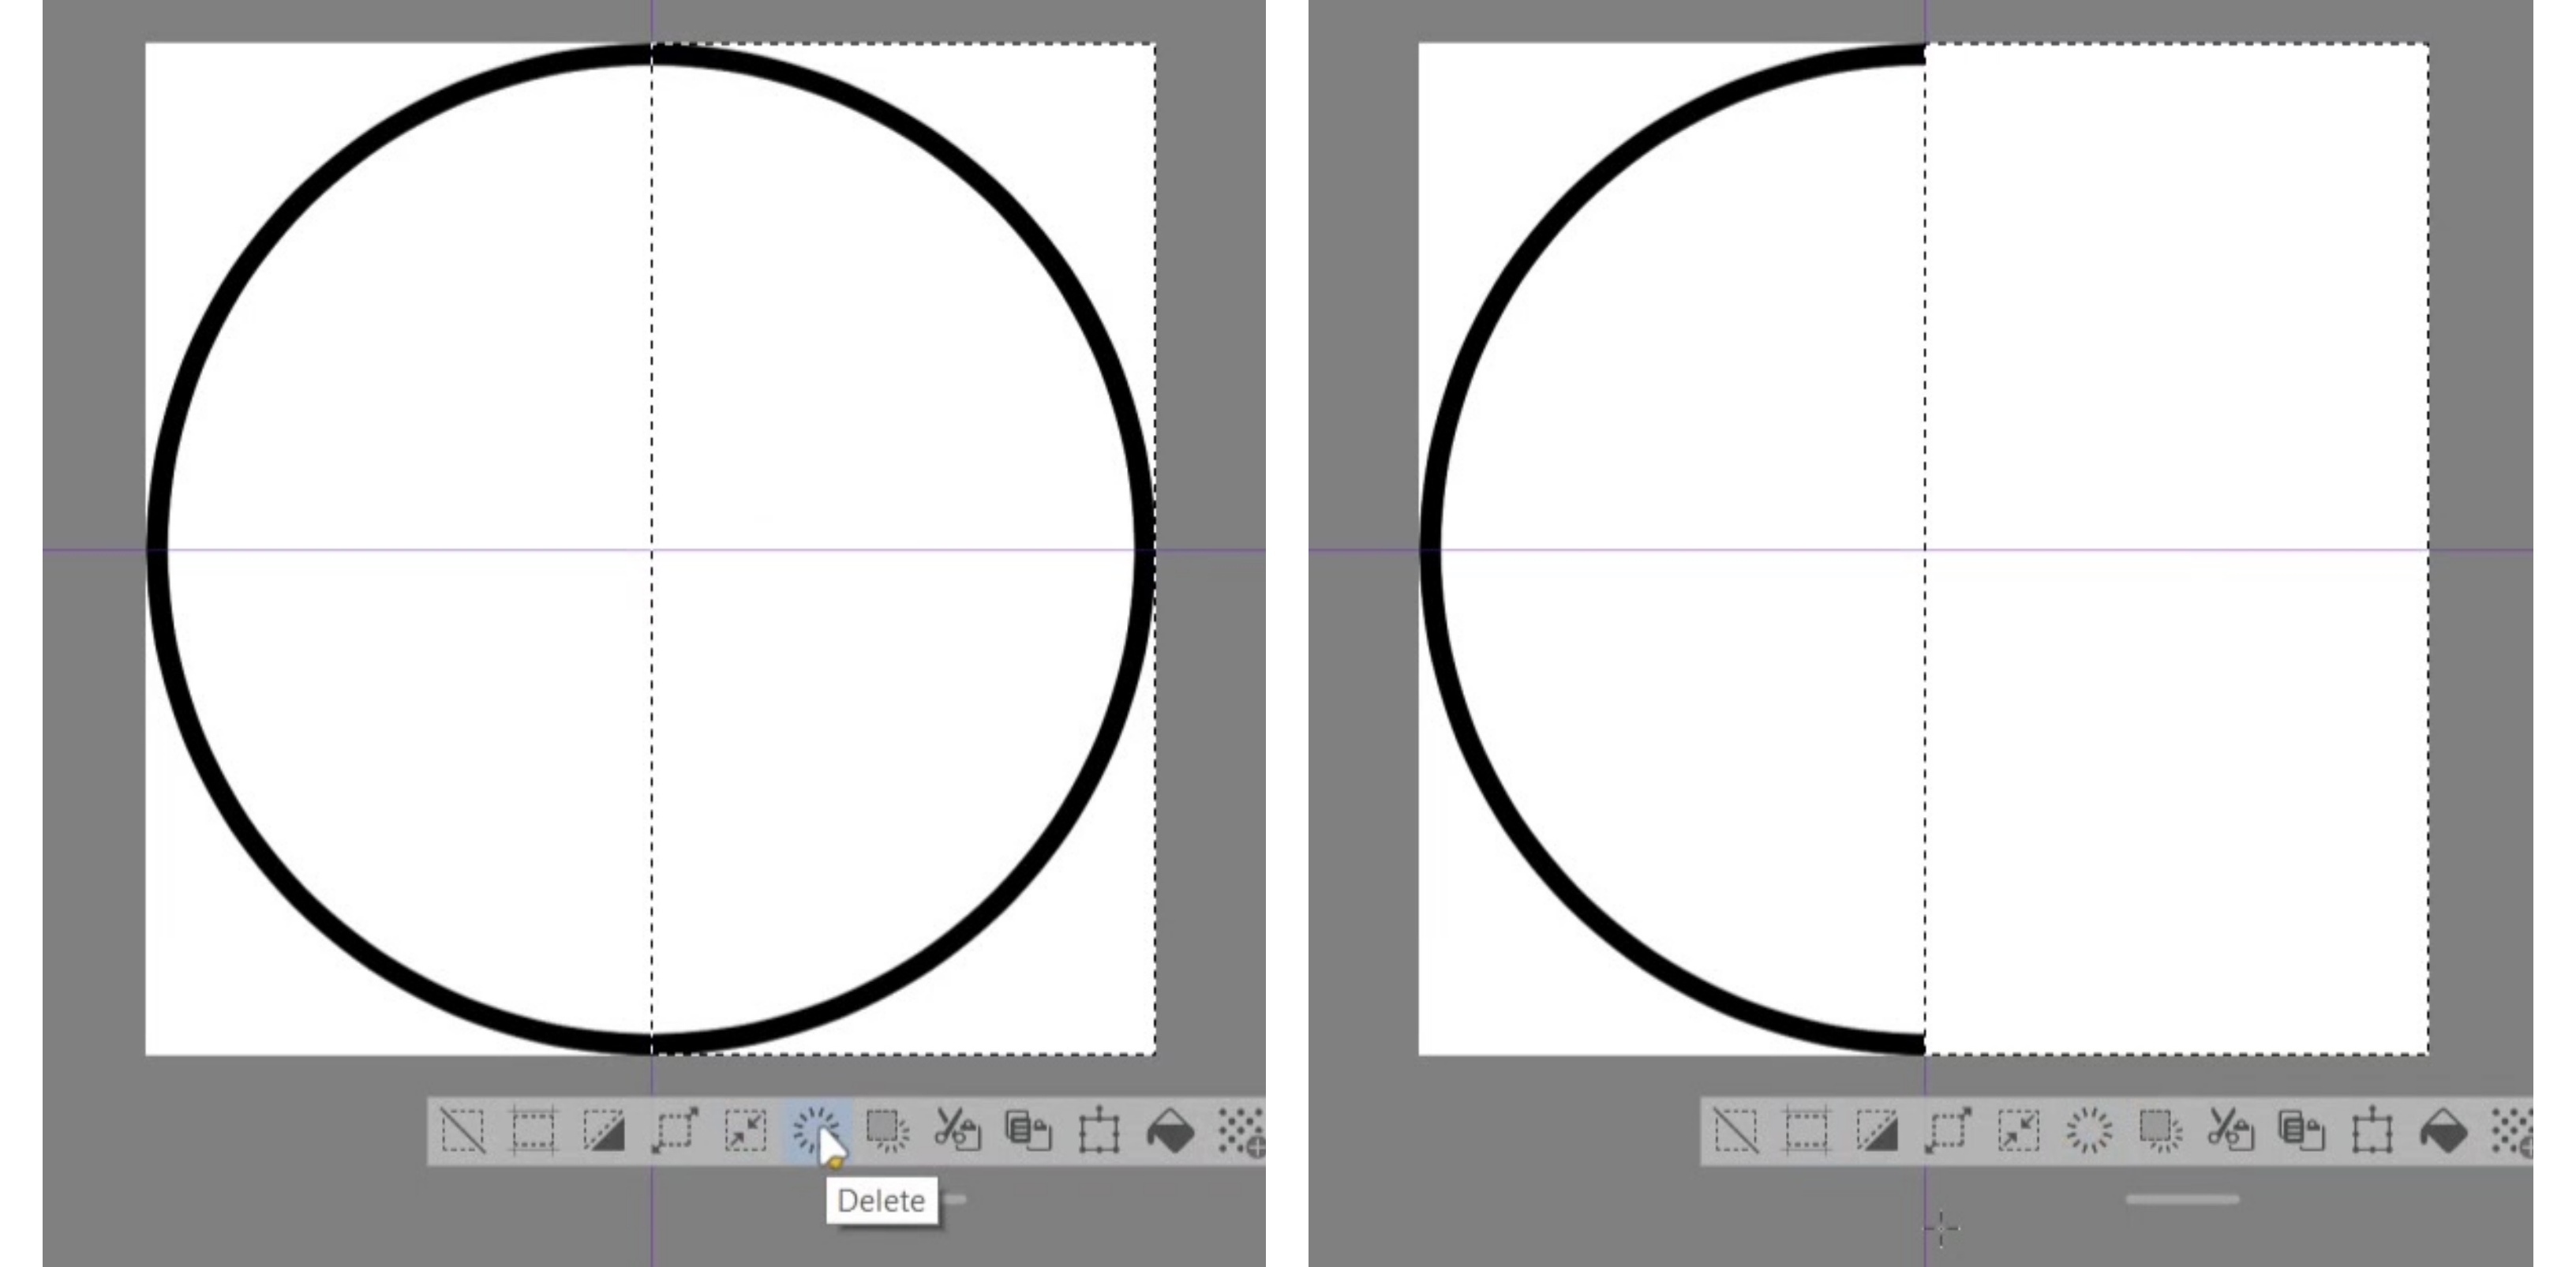Invert selected area in left launcher
The image size is (2576, 1267).
coord(604,1131)
